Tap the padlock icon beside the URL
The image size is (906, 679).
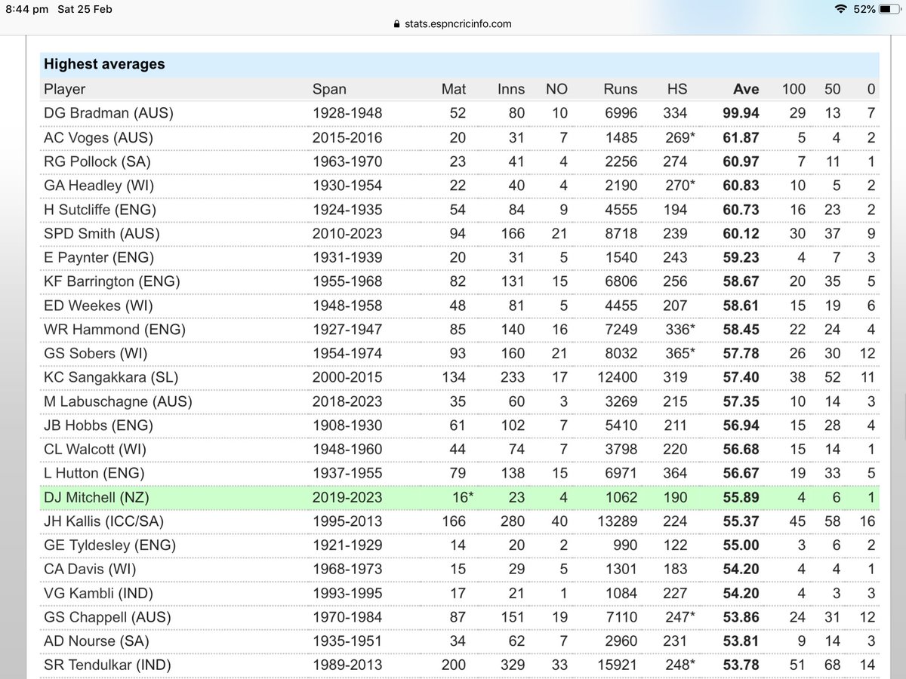(396, 23)
